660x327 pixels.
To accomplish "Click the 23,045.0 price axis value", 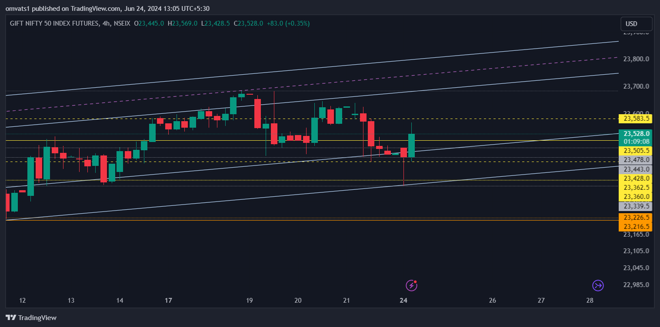I will 636,268.
